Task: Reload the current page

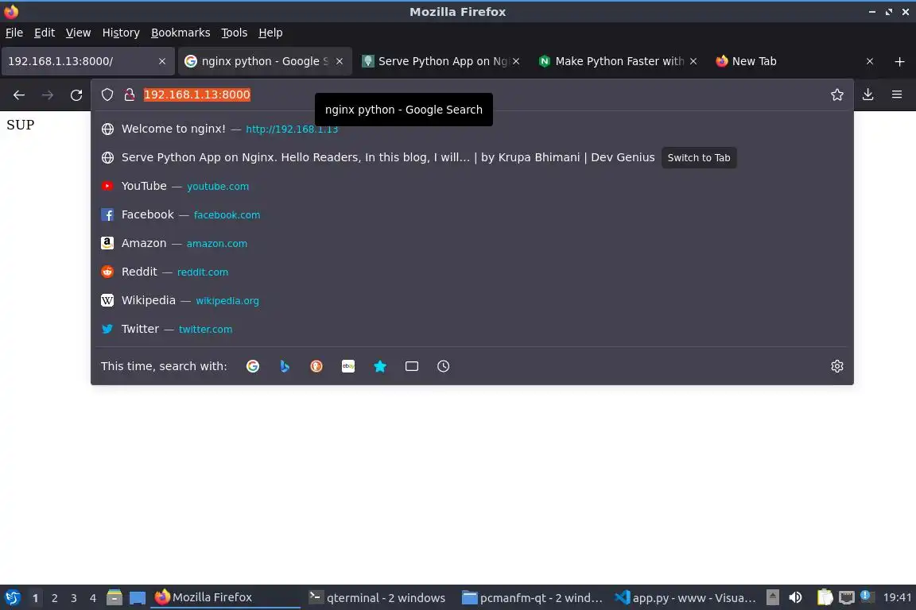Action: (x=76, y=95)
